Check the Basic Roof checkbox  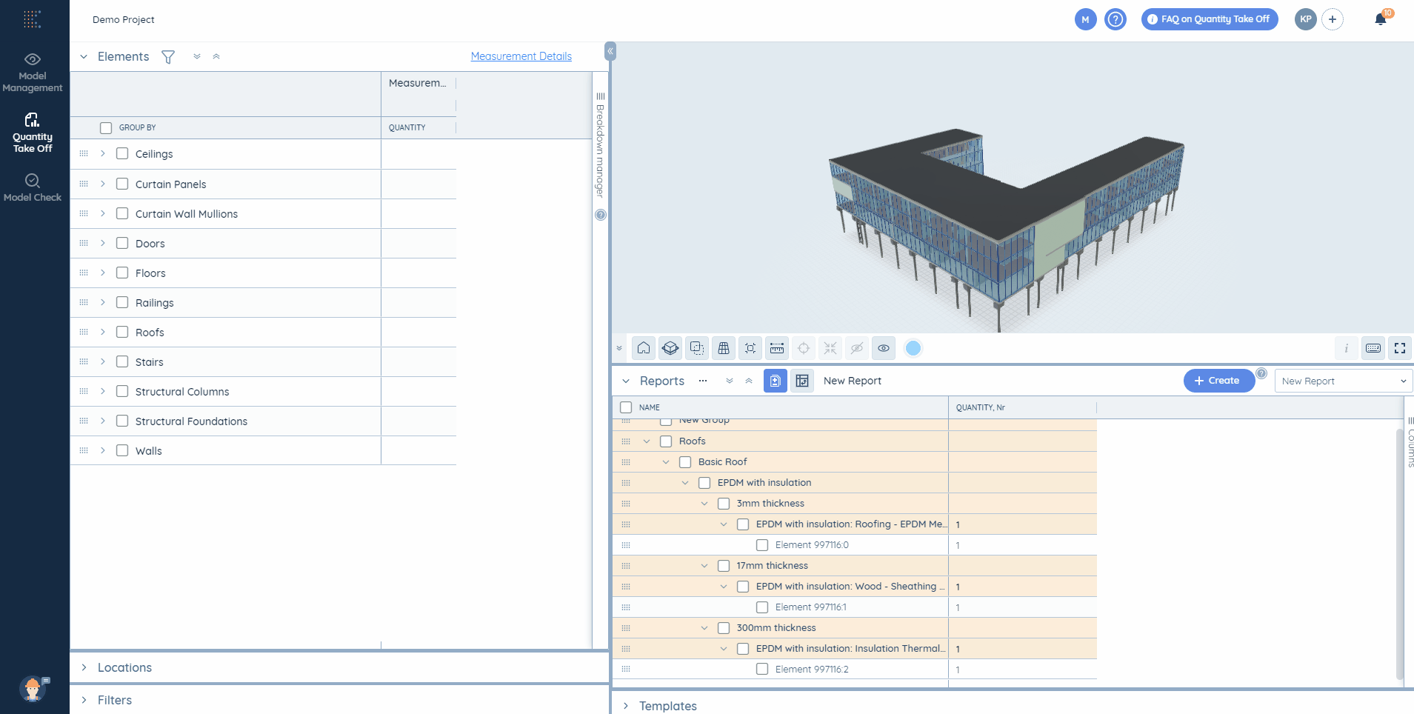pos(685,462)
